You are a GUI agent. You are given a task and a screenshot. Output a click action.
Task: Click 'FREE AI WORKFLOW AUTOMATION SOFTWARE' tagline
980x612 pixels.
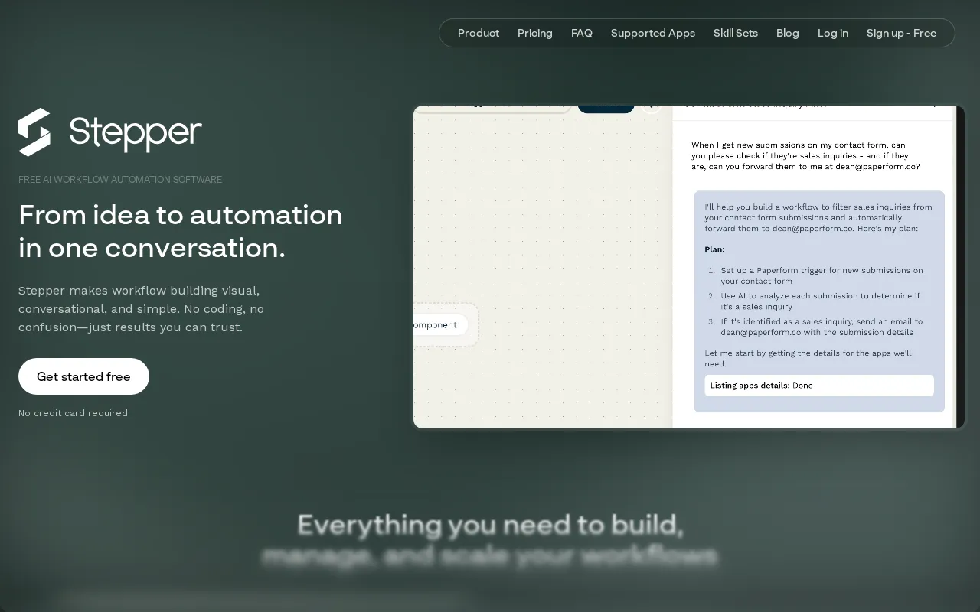pos(120,180)
